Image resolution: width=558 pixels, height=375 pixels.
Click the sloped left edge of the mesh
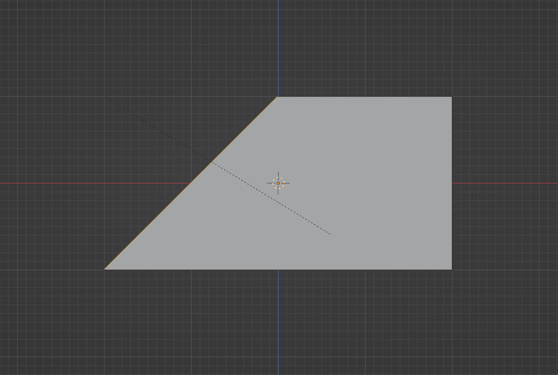(x=190, y=183)
